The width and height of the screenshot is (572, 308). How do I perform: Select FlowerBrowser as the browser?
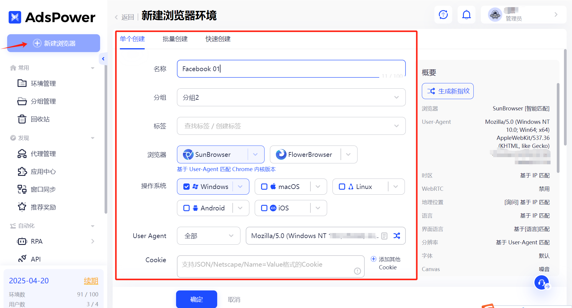(306, 154)
